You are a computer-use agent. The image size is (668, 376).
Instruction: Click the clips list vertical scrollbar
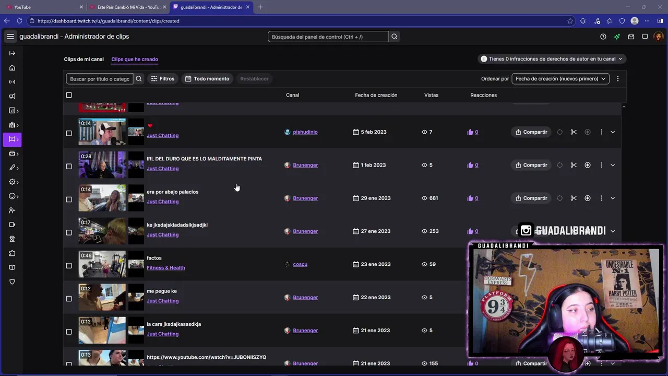pos(624,235)
